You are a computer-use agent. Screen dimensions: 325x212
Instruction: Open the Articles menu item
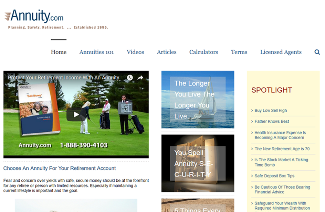(x=167, y=52)
